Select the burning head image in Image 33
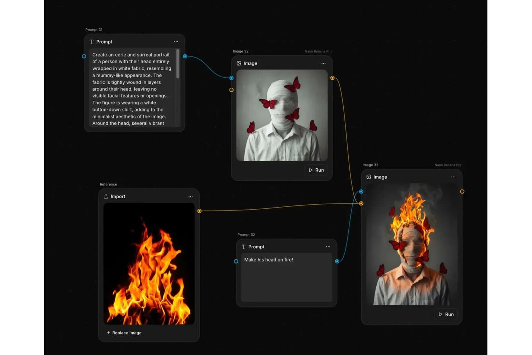Image resolution: width=532 pixels, height=355 pixels. (x=412, y=244)
